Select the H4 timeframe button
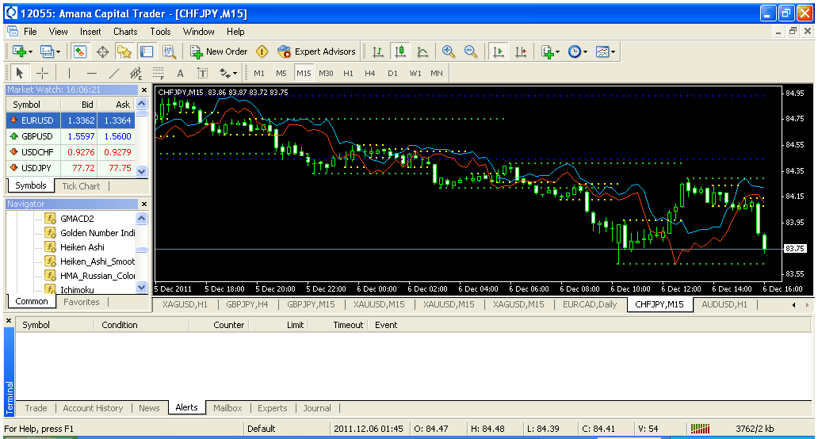818x439 pixels. tap(370, 73)
